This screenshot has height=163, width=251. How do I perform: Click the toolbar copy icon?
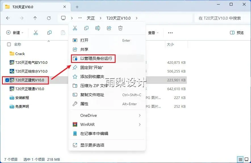(49, 33)
